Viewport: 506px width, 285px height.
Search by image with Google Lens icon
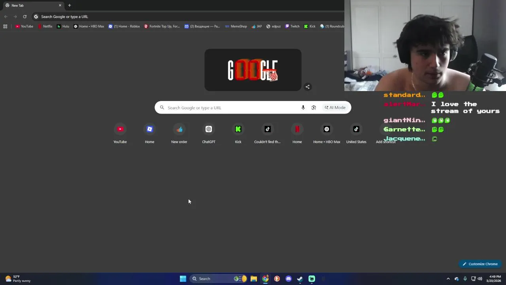tap(313, 108)
